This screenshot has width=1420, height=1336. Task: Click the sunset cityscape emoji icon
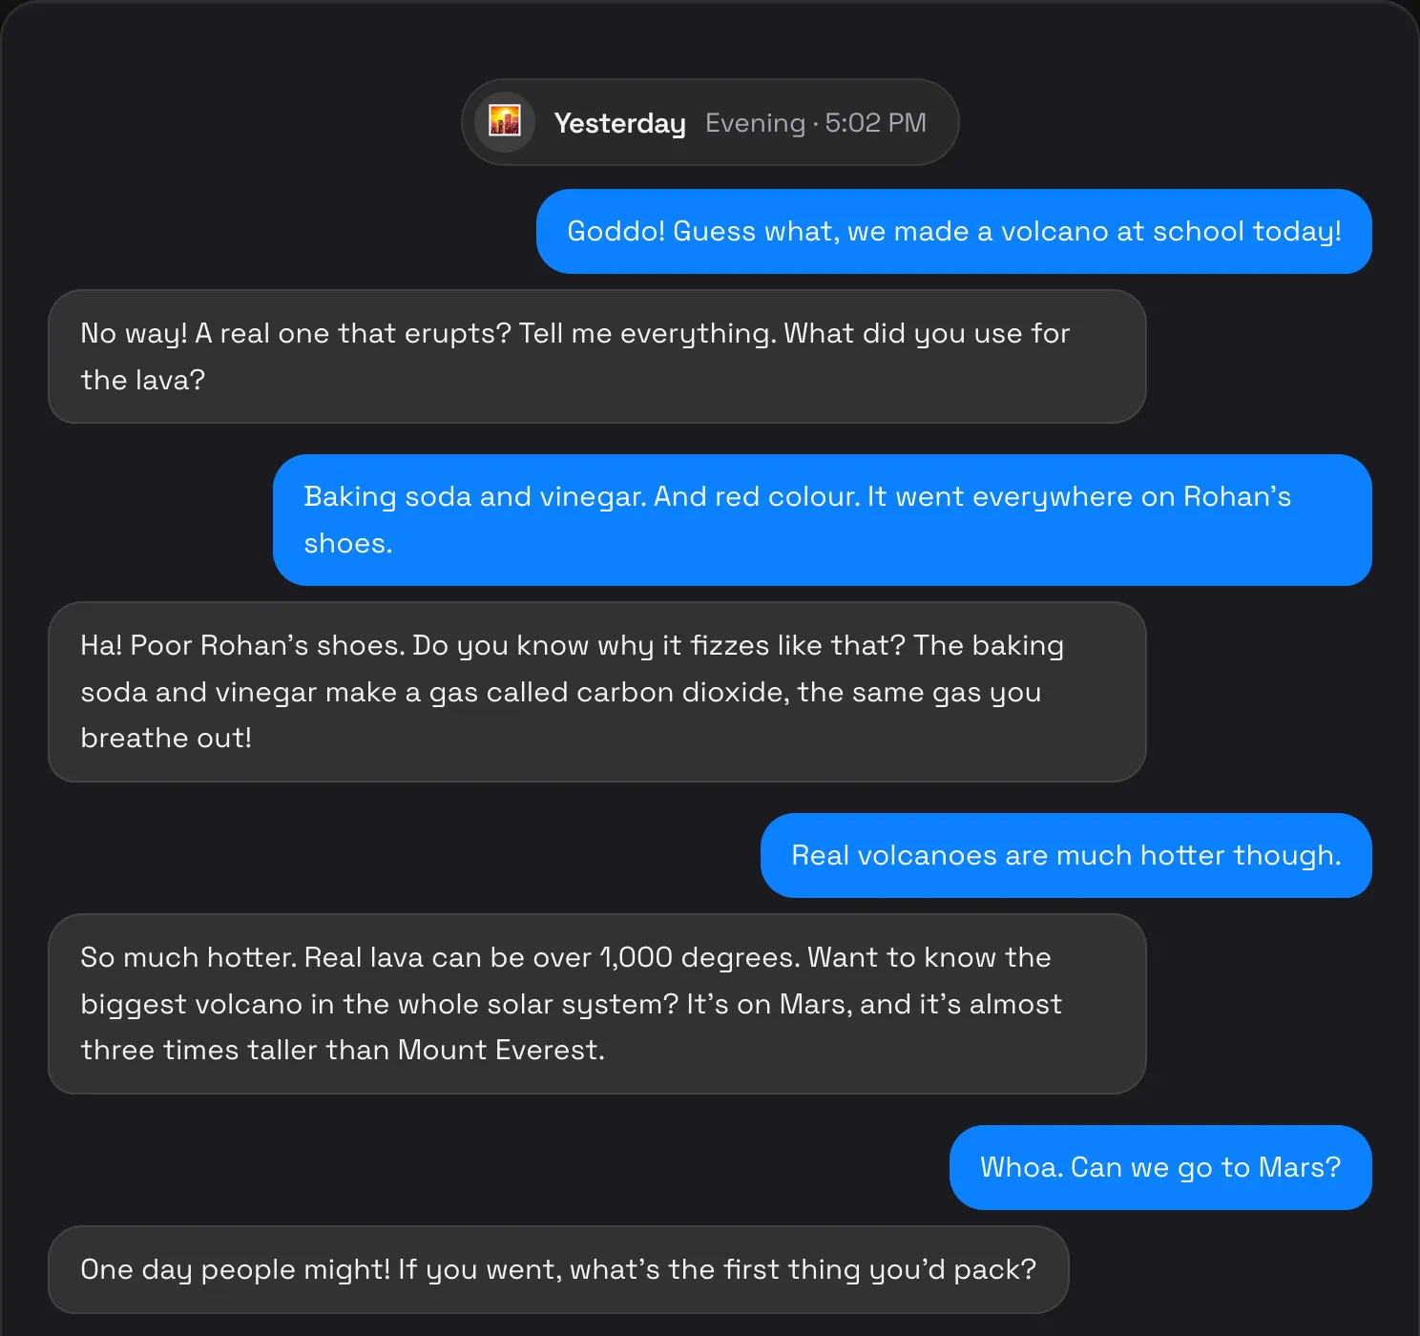505,122
